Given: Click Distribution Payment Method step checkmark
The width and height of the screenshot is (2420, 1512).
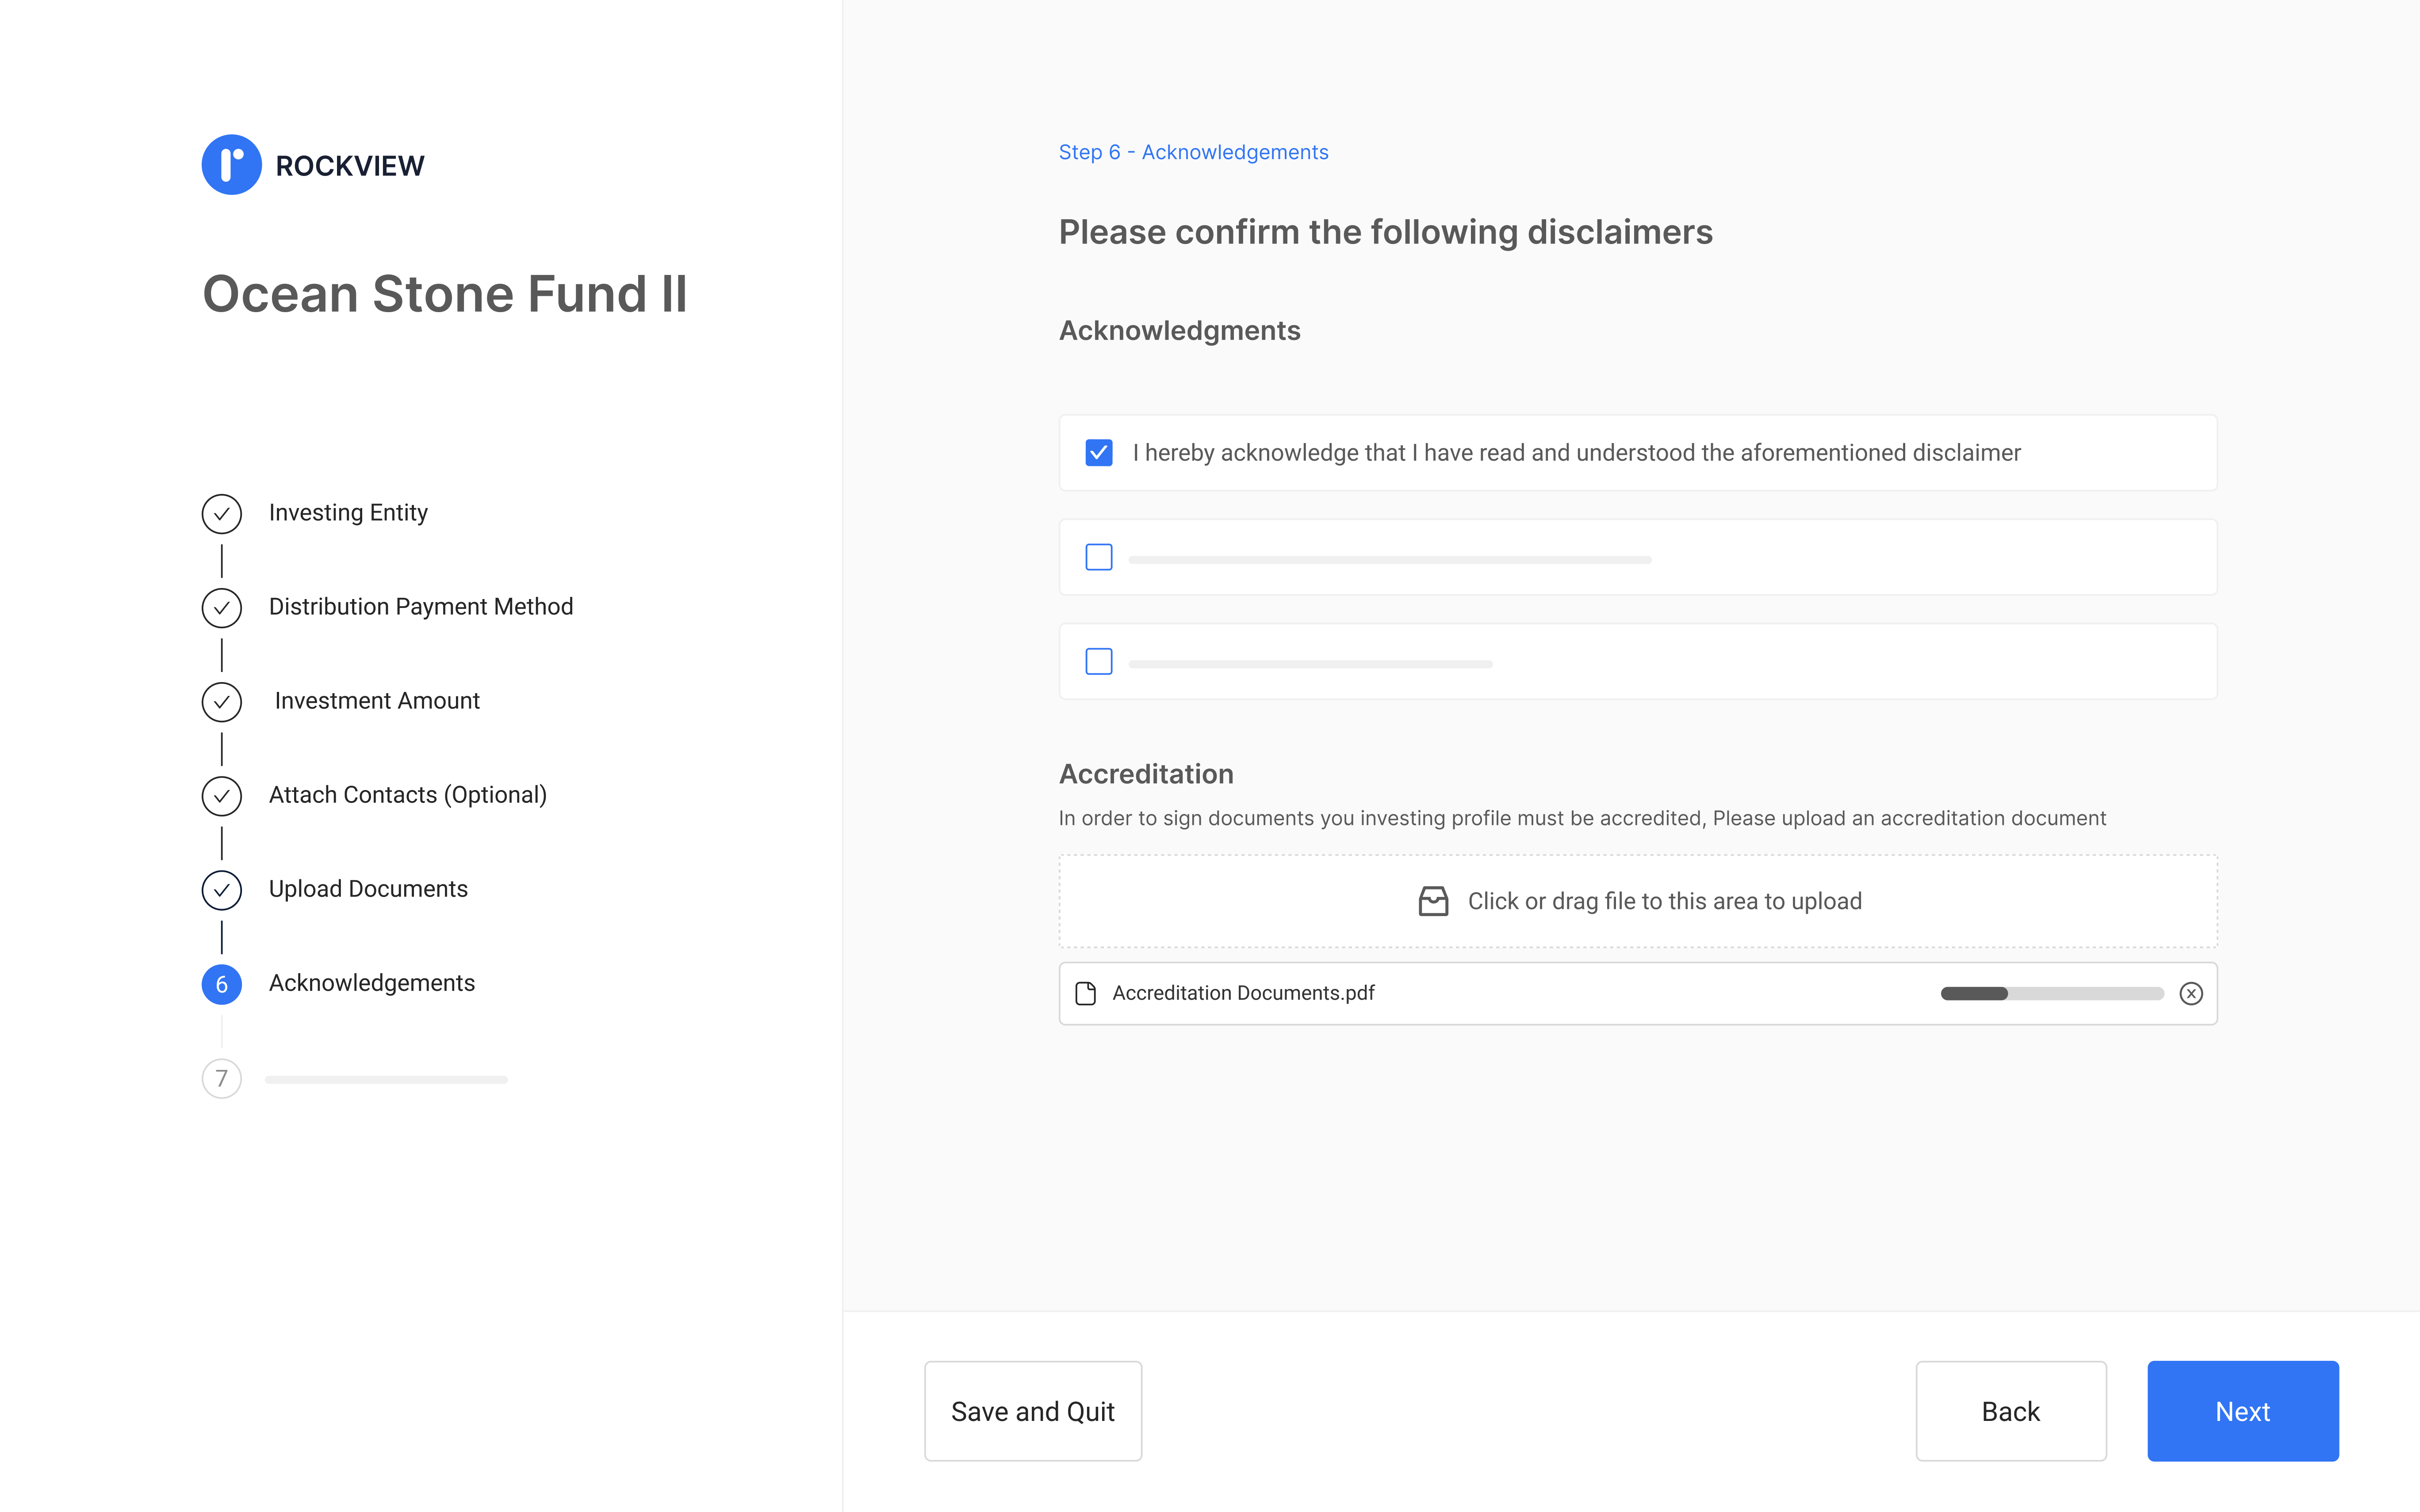Looking at the screenshot, I should [x=222, y=607].
